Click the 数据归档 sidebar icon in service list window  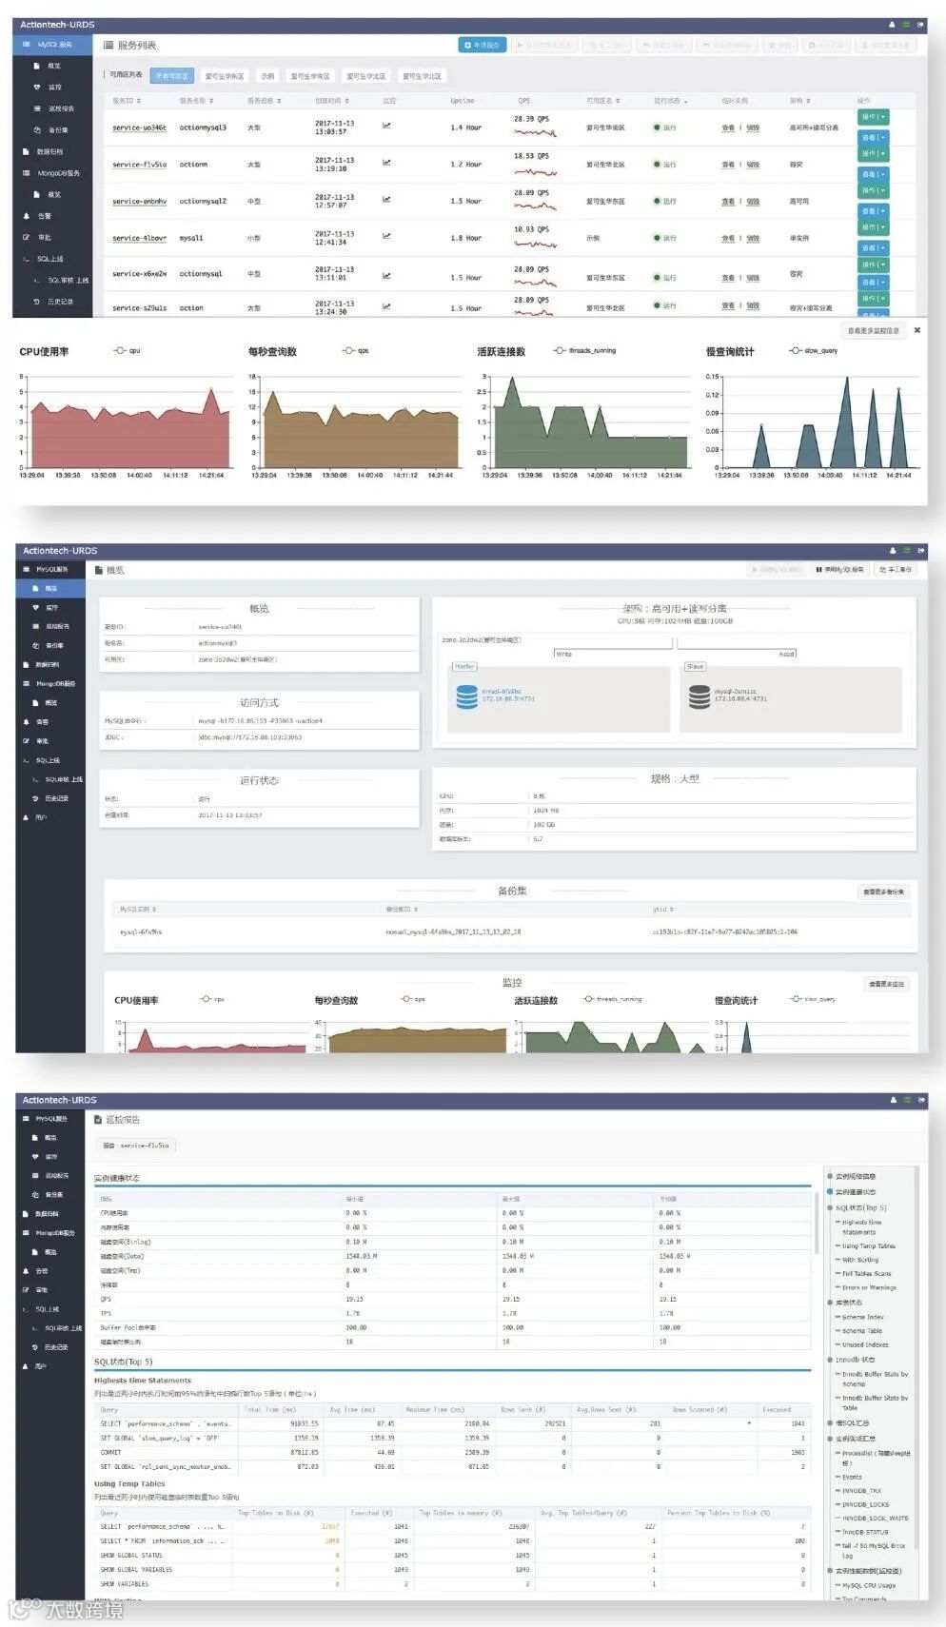tap(27, 151)
